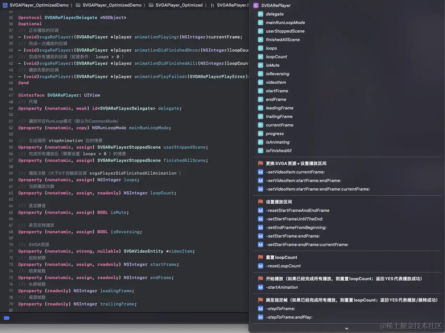445x333 pixels.
Task: Click the method icon beside -stepToFrame:
Action: point(260,309)
